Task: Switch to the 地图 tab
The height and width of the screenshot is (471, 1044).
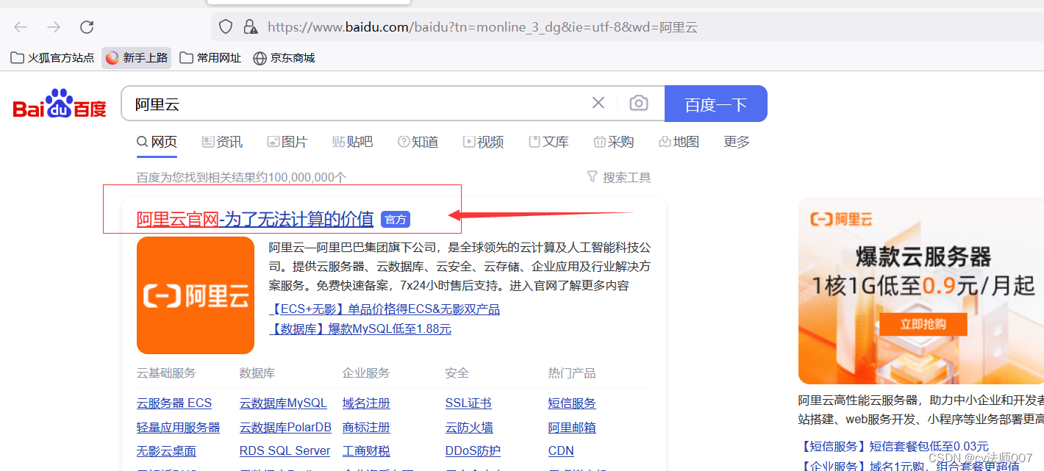Action: coord(679,142)
